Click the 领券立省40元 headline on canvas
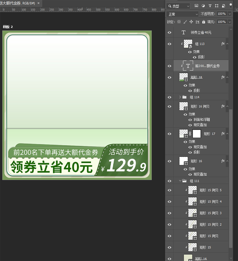The width and height of the screenshot is (238, 261). 51,167
